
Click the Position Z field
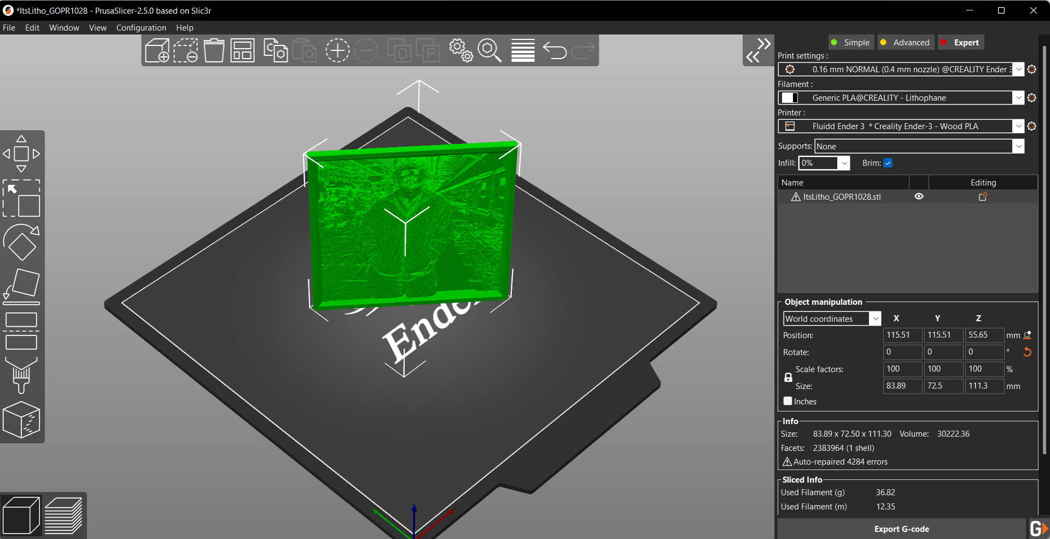tap(984, 335)
